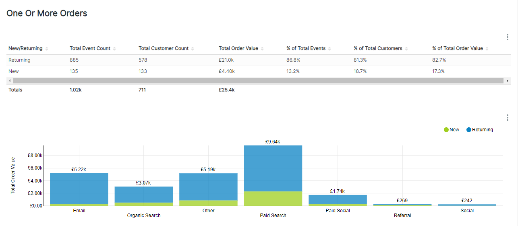
Task: Click the 86.8% cell
Action: click(x=293, y=60)
